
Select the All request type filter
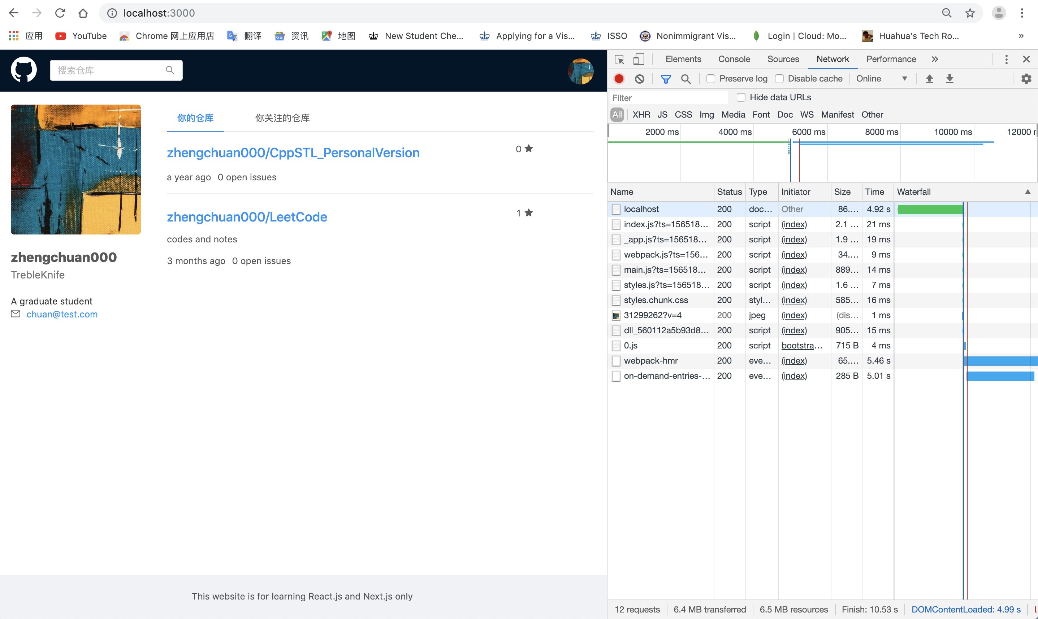617,114
